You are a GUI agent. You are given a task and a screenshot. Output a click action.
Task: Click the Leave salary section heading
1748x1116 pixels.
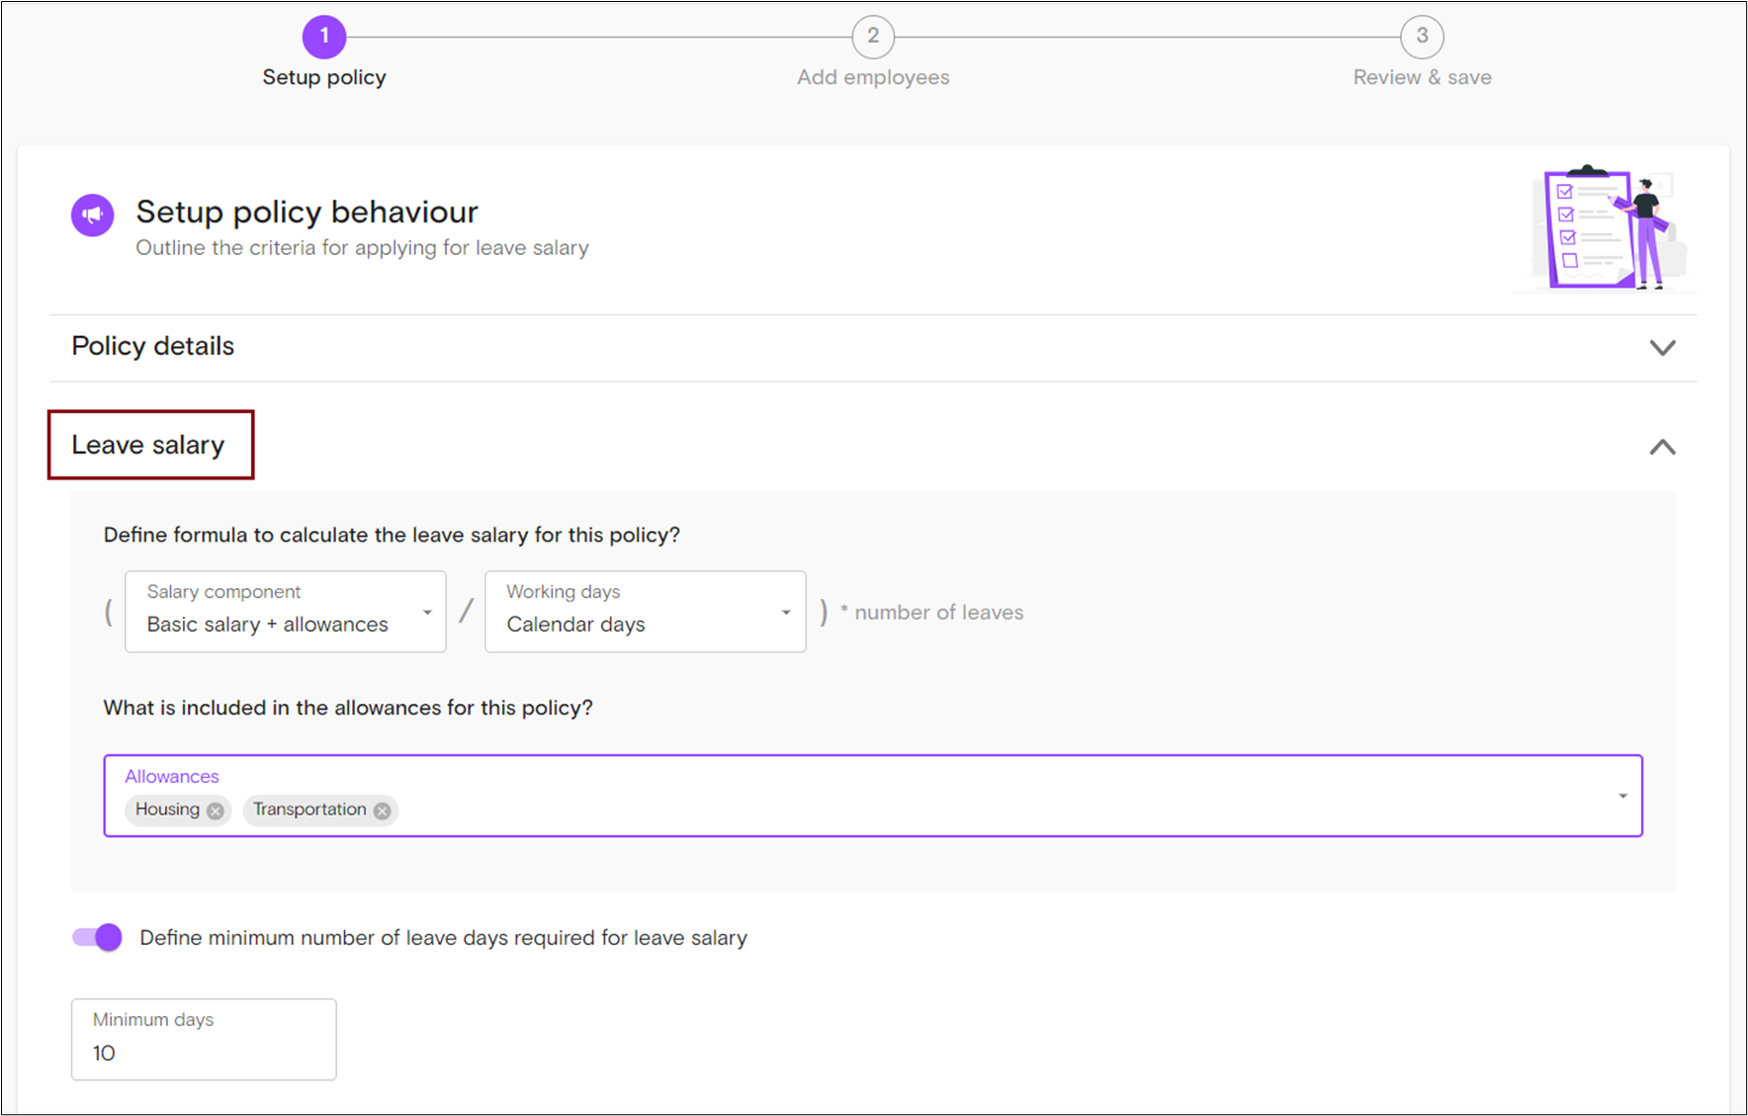pyautogui.click(x=148, y=445)
